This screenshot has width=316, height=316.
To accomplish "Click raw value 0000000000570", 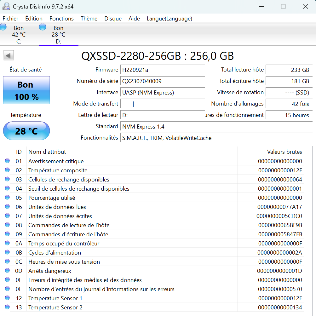I will click(280, 289).
